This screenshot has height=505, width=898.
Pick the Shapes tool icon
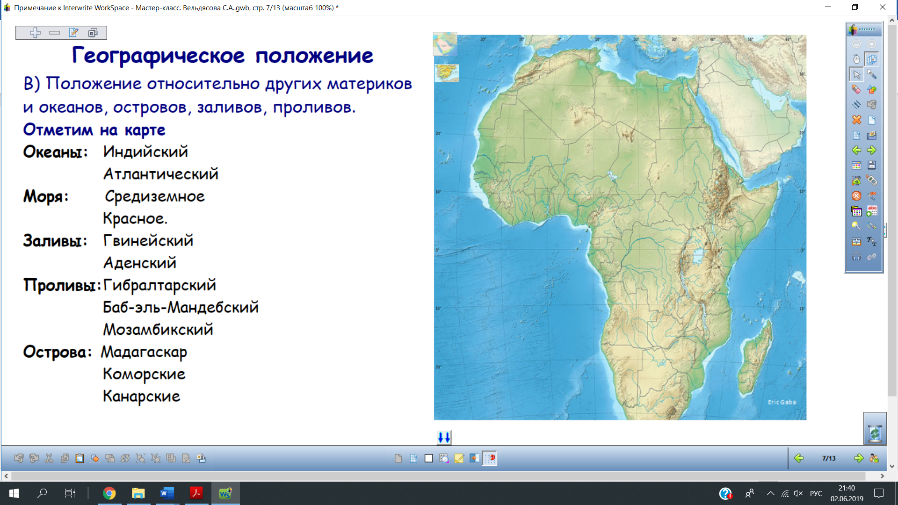(x=871, y=89)
